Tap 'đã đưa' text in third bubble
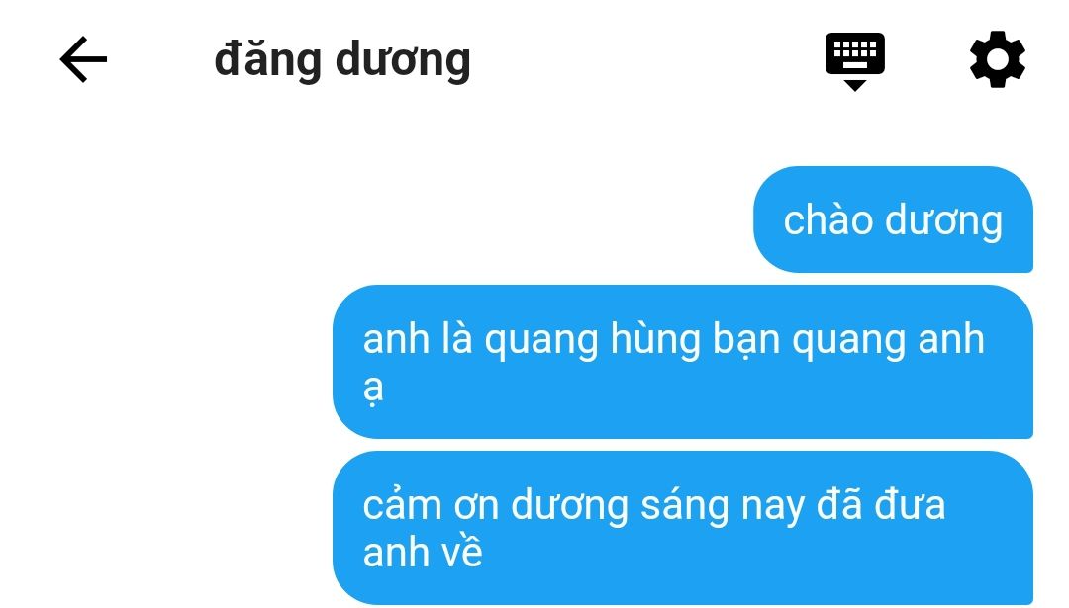Viewport: 1069px width, 608px height. pyautogui.click(x=882, y=505)
